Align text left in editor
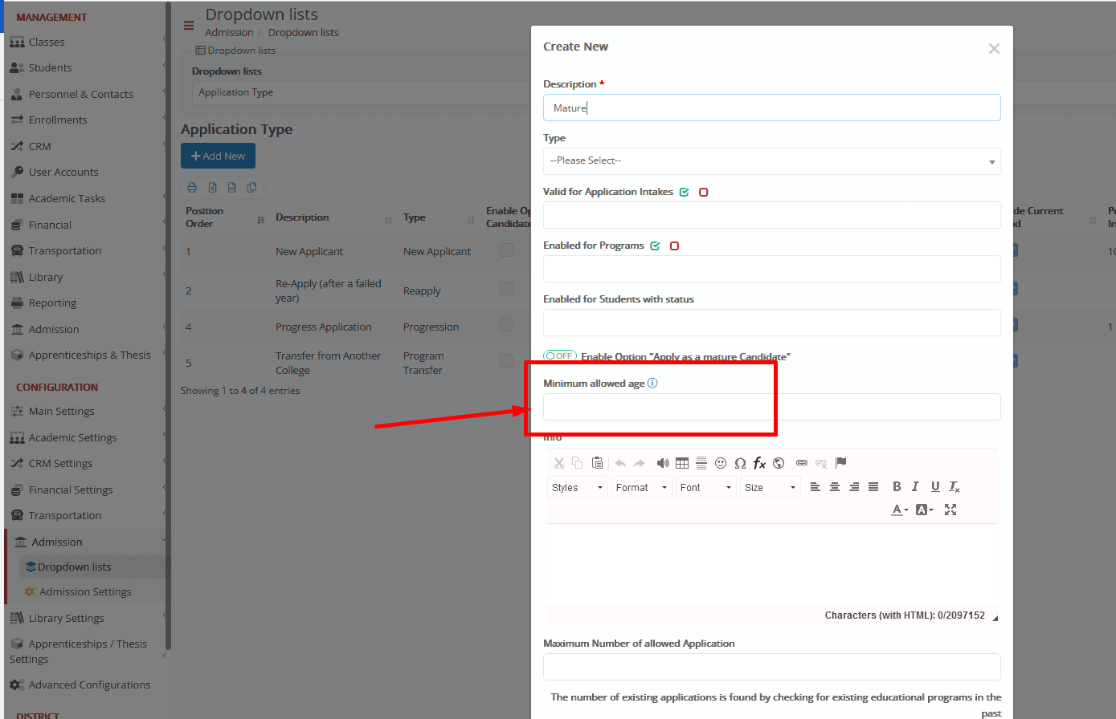 (x=816, y=487)
